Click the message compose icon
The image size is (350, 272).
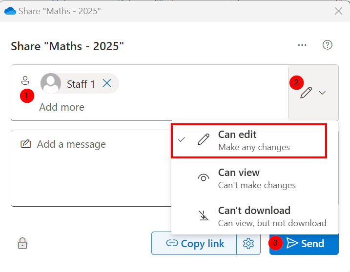tap(26, 144)
